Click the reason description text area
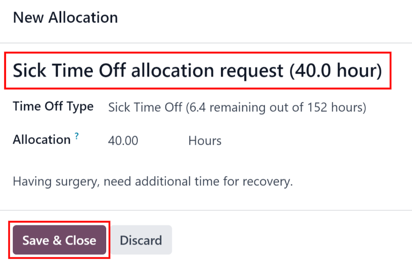Viewport: 412px width, 266px height. [153, 181]
